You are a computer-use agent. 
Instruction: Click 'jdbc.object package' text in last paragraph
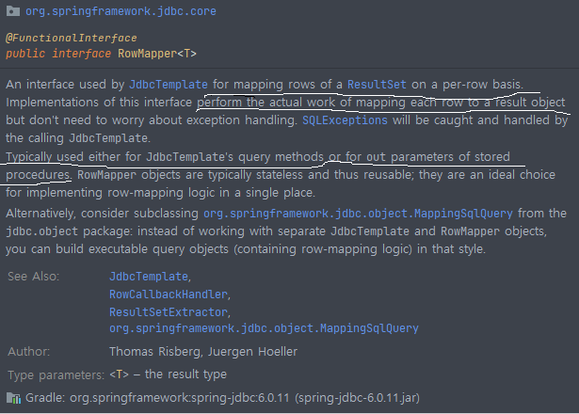69,231
